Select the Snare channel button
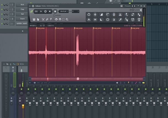The width and height of the screenshot is (168, 118). click(x=22, y=19)
